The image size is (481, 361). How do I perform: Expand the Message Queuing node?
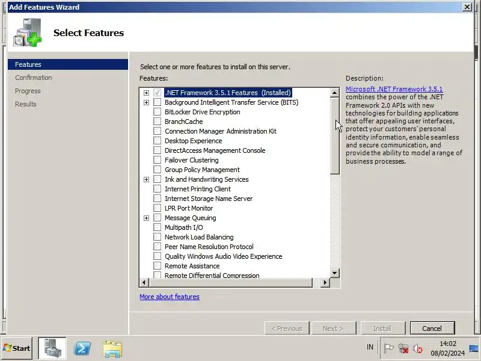[x=146, y=218]
